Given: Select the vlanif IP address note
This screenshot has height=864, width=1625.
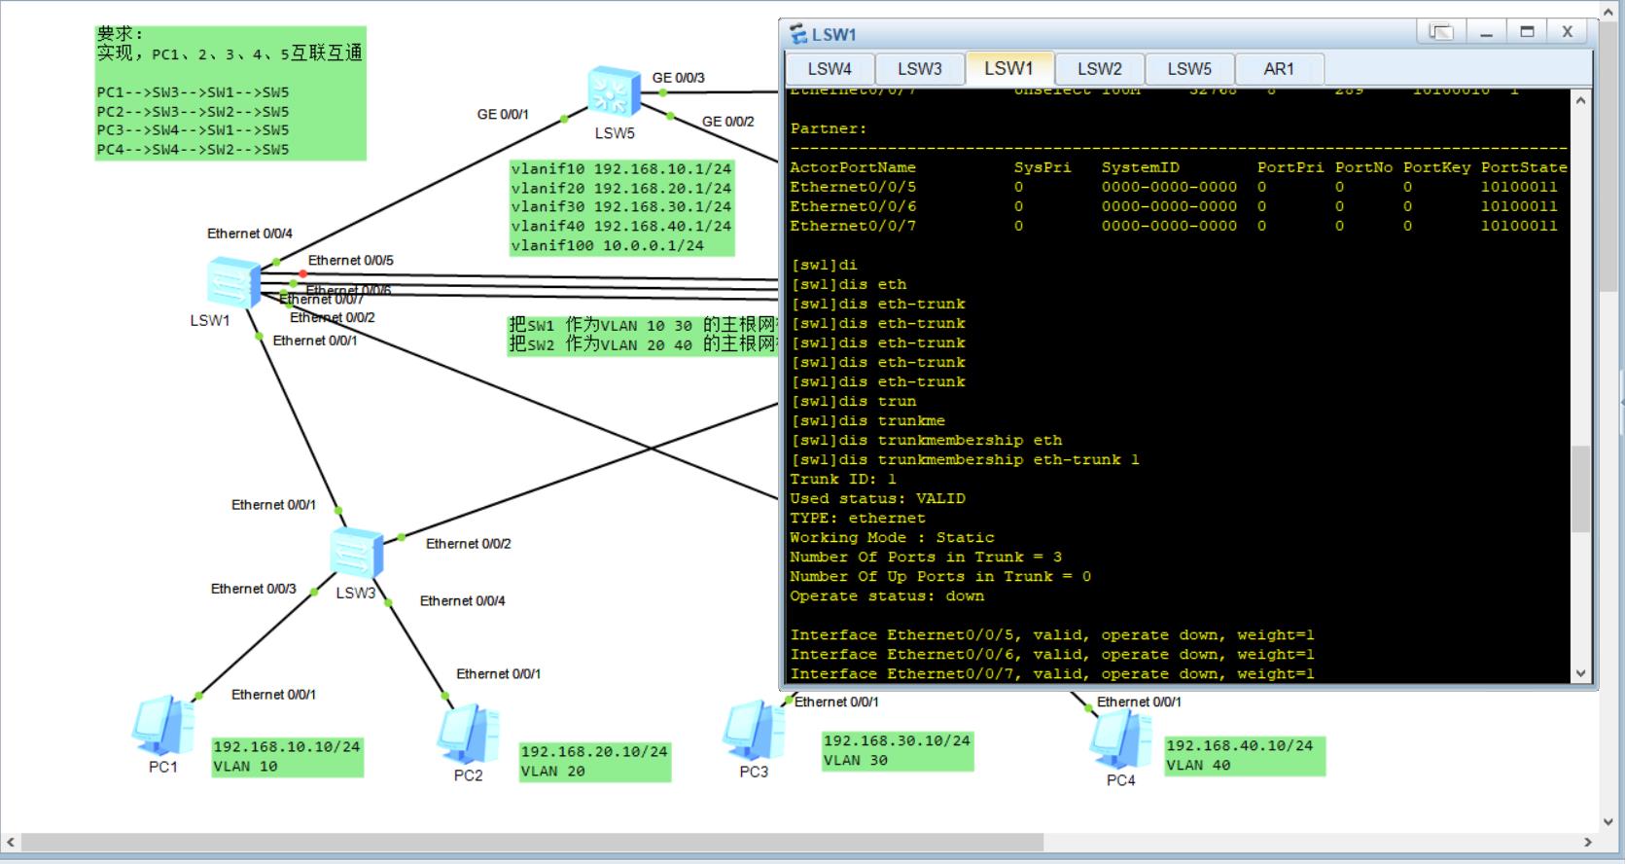Looking at the screenshot, I should click(x=621, y=207).
